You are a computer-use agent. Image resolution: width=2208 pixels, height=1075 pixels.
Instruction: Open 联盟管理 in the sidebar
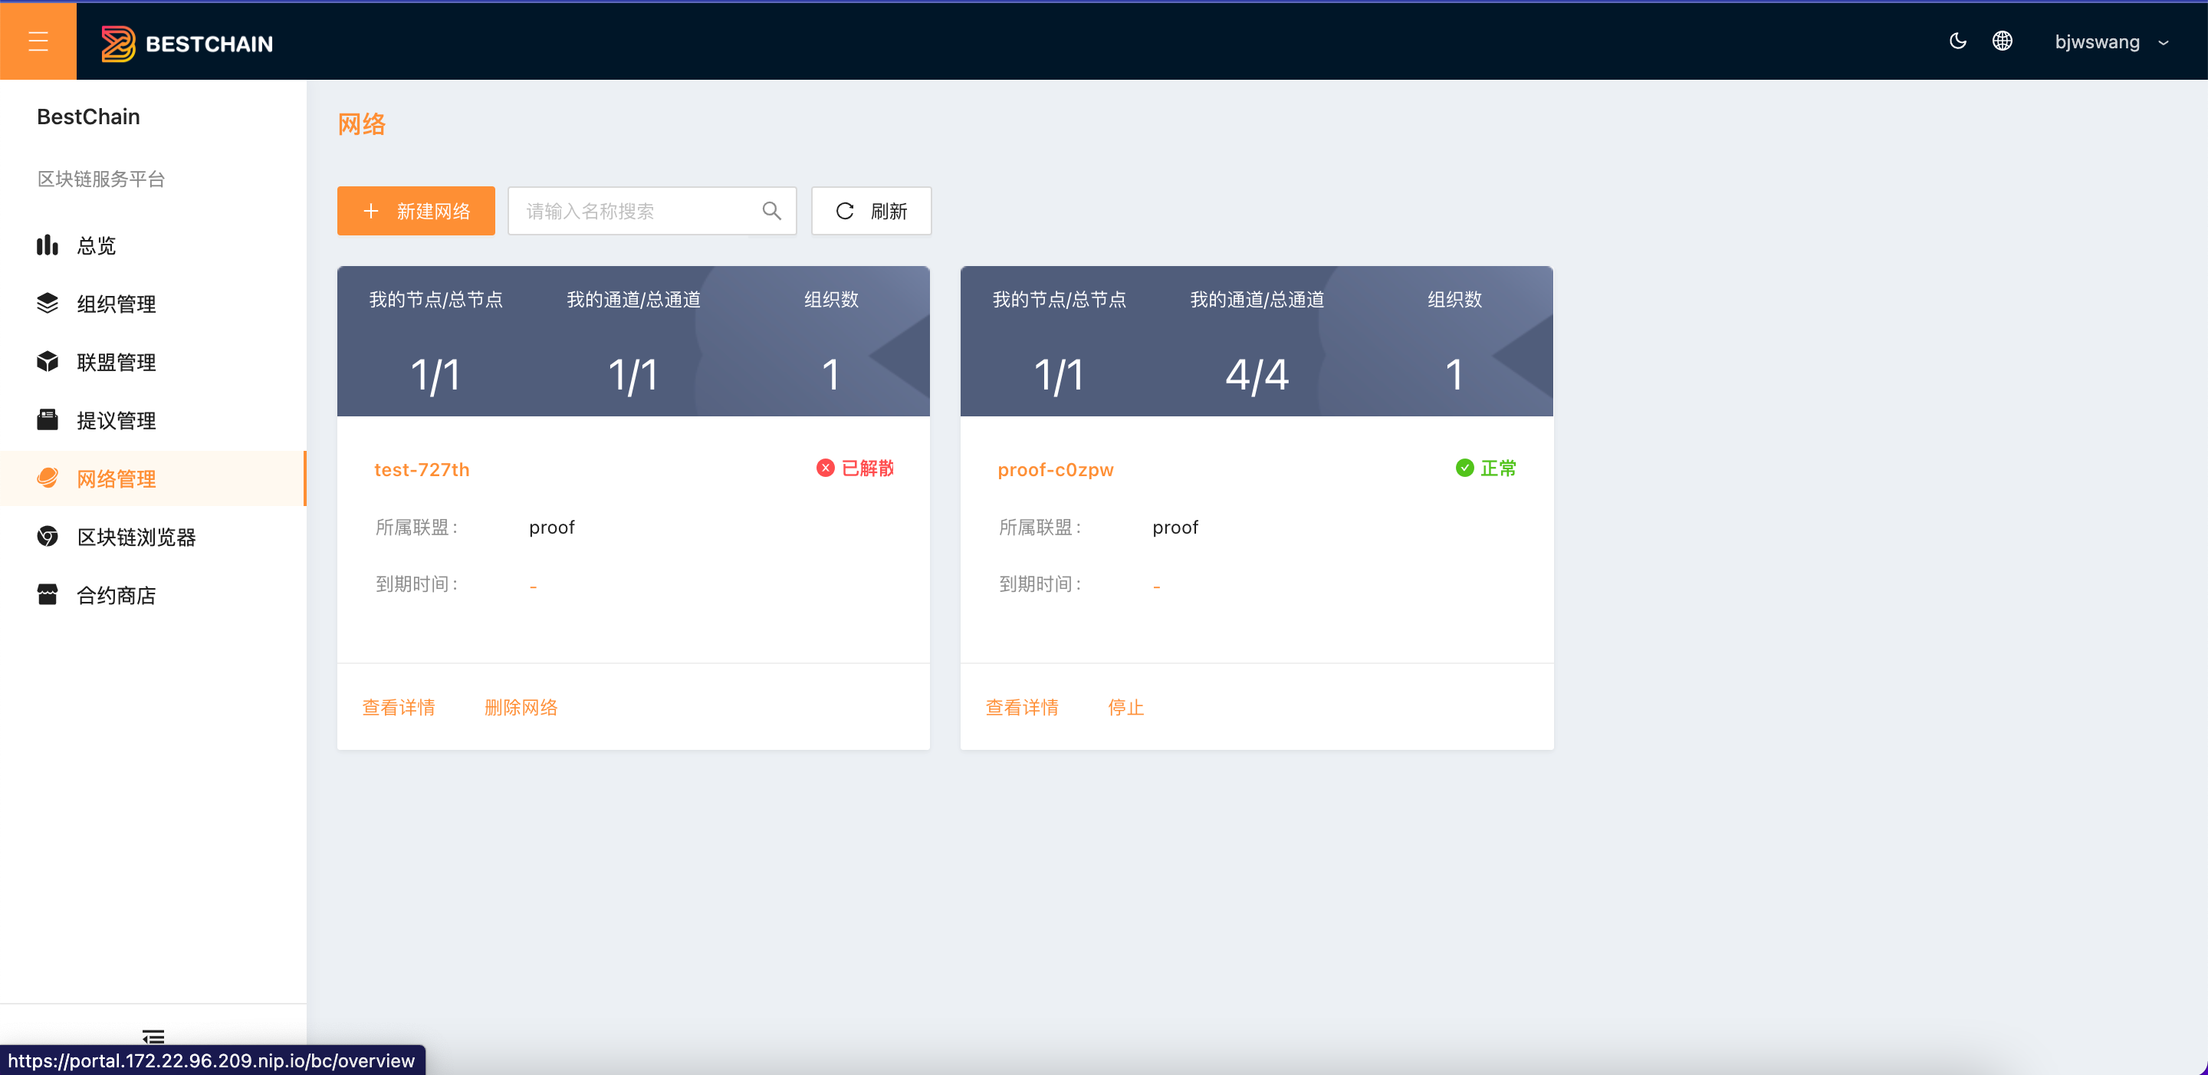(x=153, y=363)
